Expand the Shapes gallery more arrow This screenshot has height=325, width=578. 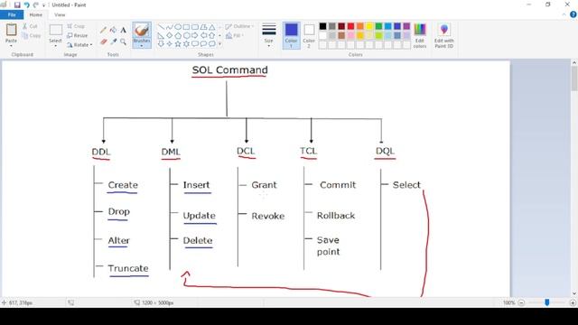pos(219,44)
